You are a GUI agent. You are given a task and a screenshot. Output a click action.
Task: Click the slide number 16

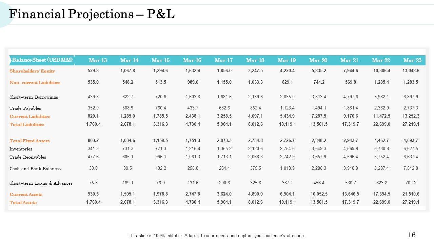tap(412, 235)
